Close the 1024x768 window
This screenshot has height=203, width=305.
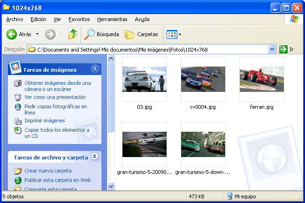[297, 8]
